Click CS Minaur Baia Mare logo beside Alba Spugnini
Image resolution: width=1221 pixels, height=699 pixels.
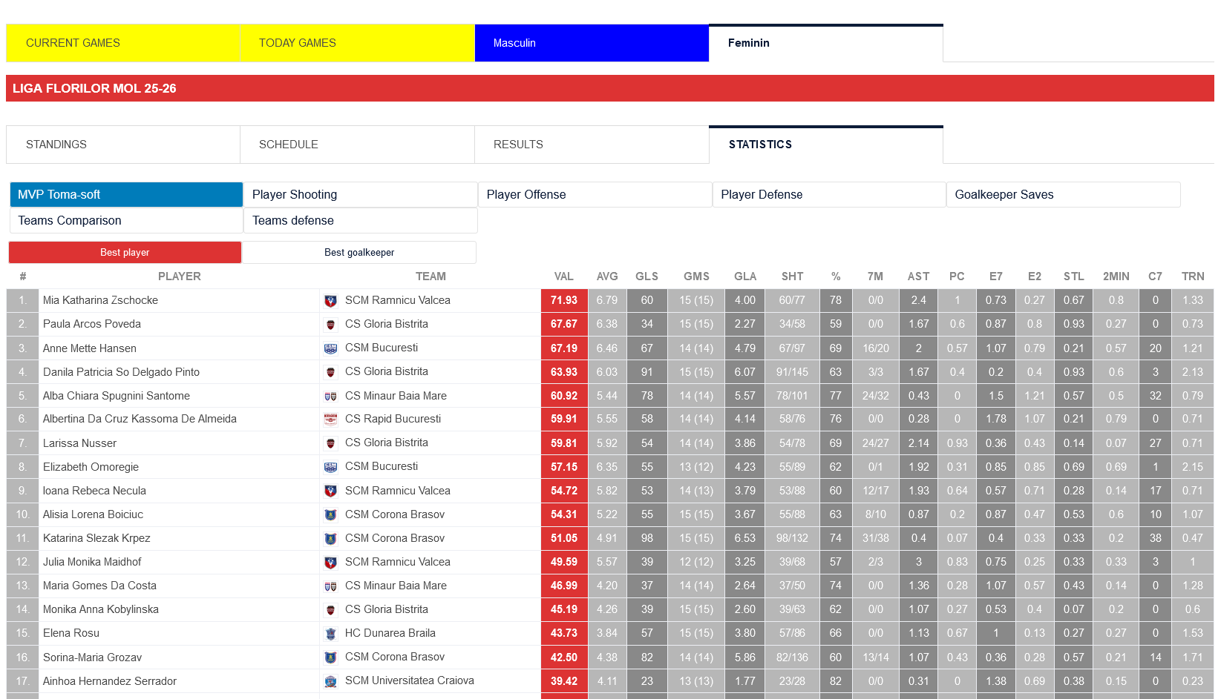tap(331, 397)
